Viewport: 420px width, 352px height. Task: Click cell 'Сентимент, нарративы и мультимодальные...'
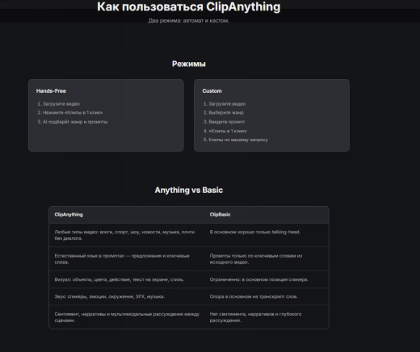pyautogui.click(x=127, y=317)
